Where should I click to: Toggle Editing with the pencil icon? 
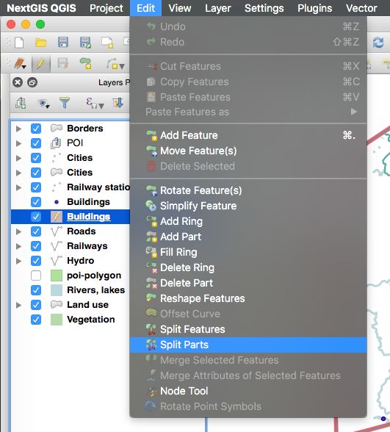pyautogui.click(x=41, y=64)
